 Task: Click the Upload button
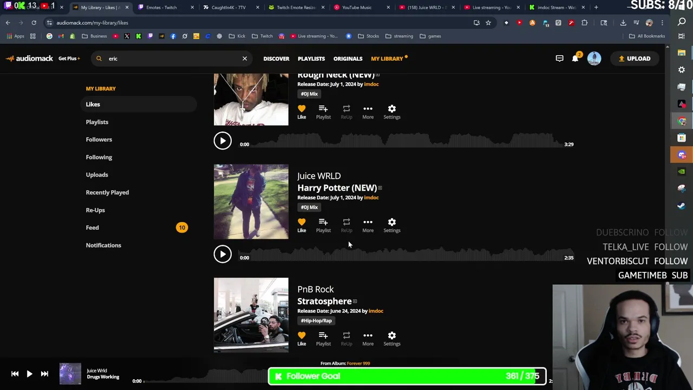pyautogui.click(x=635, y=58)
